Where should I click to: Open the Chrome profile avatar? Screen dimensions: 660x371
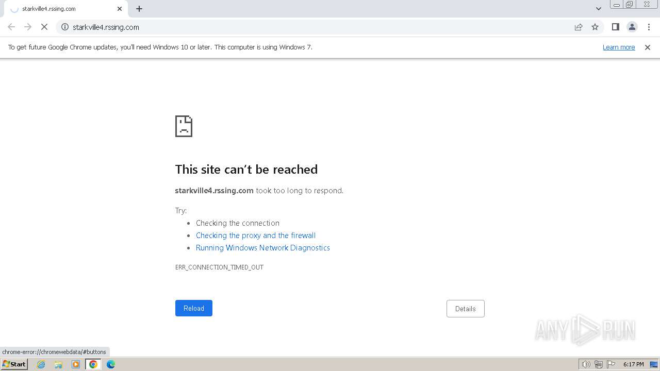click(x=632, y=27)
